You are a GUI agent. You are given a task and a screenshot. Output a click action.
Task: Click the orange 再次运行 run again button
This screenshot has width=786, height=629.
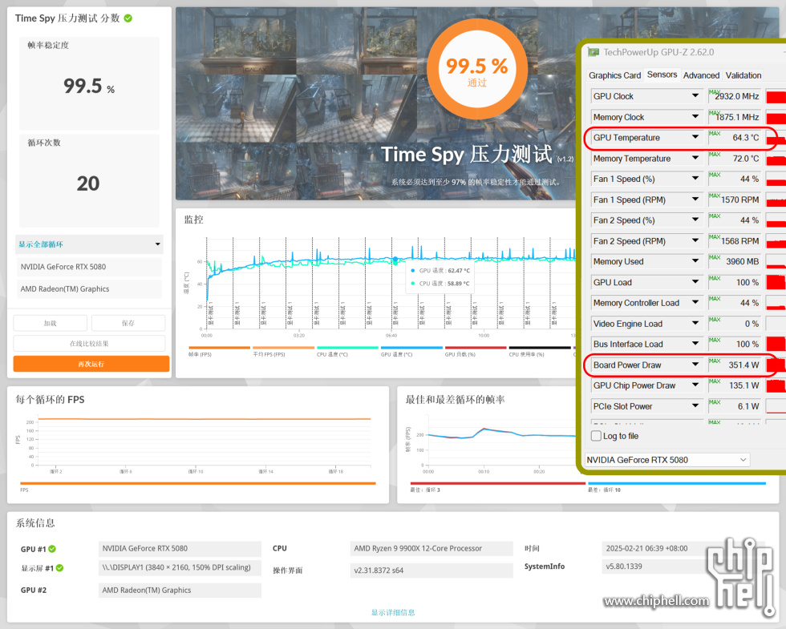(x=91, y=364)
